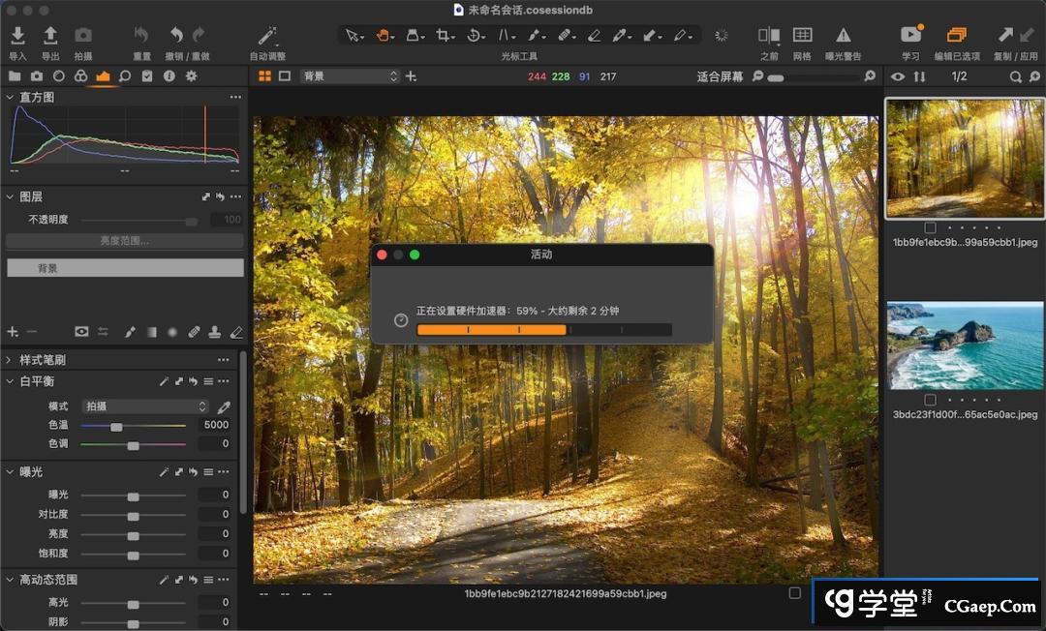This screenshot has width=1046, height=631.
Task: Click the white balance eyedropper picker
Action: (x=224, y=406)
